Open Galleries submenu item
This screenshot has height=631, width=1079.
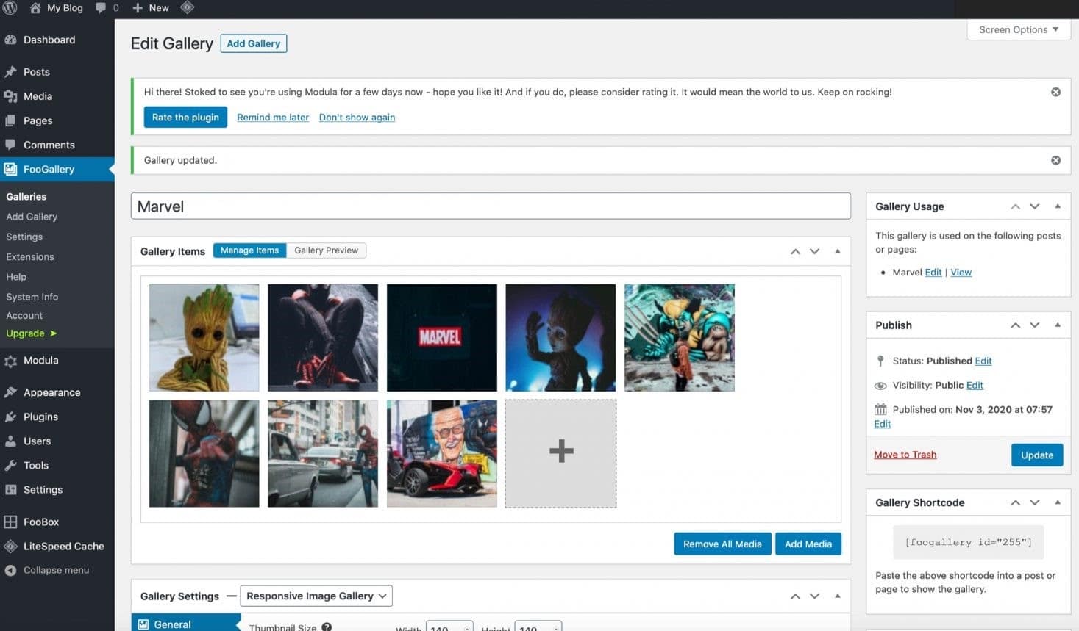pos(26,197)
